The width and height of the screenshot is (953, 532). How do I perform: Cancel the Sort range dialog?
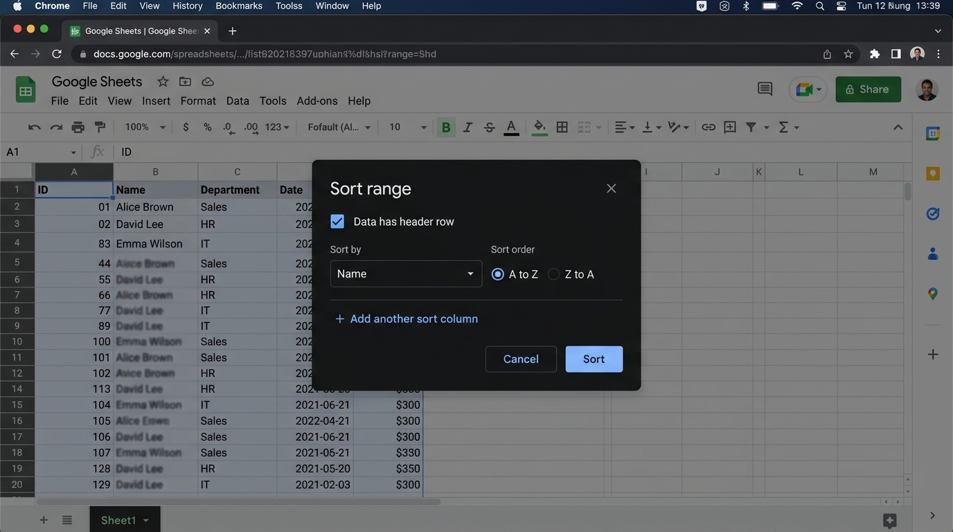coord(521,359)
